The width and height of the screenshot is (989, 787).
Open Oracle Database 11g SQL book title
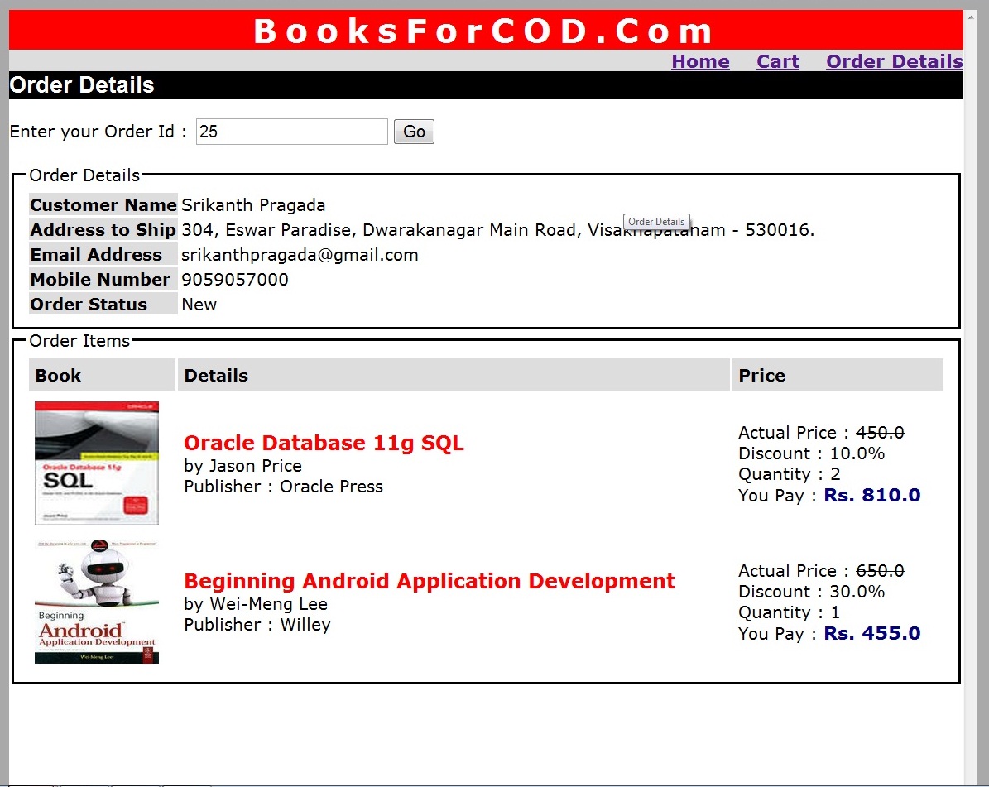point(324,443)
